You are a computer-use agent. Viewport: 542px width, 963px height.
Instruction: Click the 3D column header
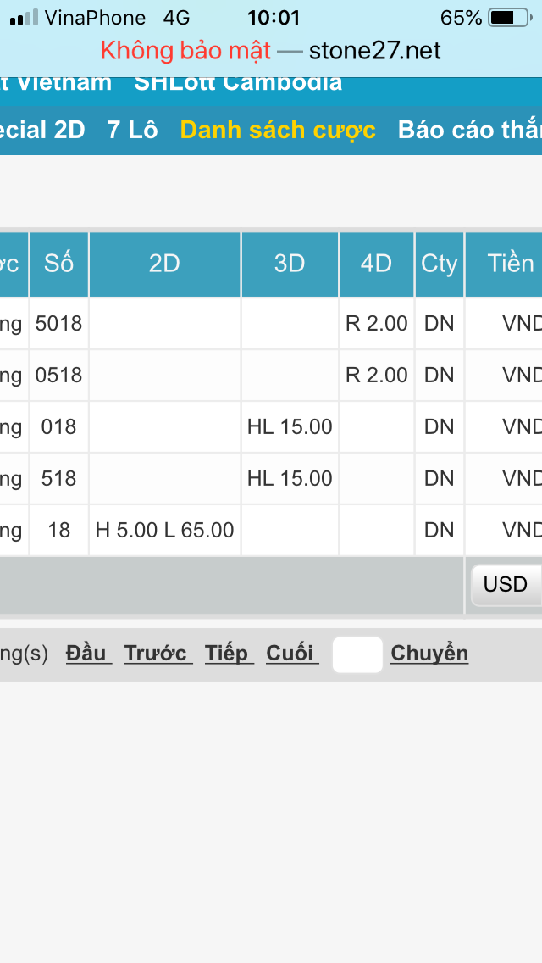[290, 264]
